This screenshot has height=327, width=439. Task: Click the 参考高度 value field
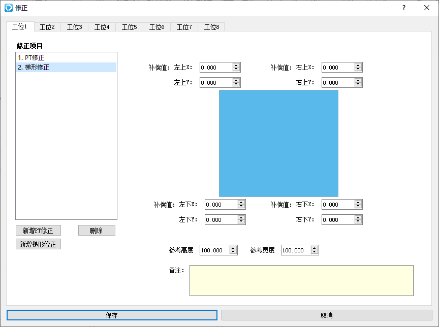215,250
